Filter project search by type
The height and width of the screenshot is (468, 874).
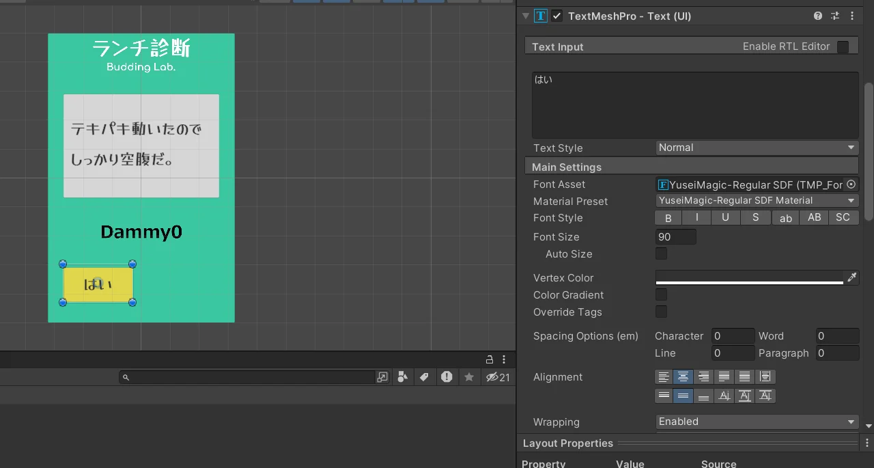click(x=403, y=377)
